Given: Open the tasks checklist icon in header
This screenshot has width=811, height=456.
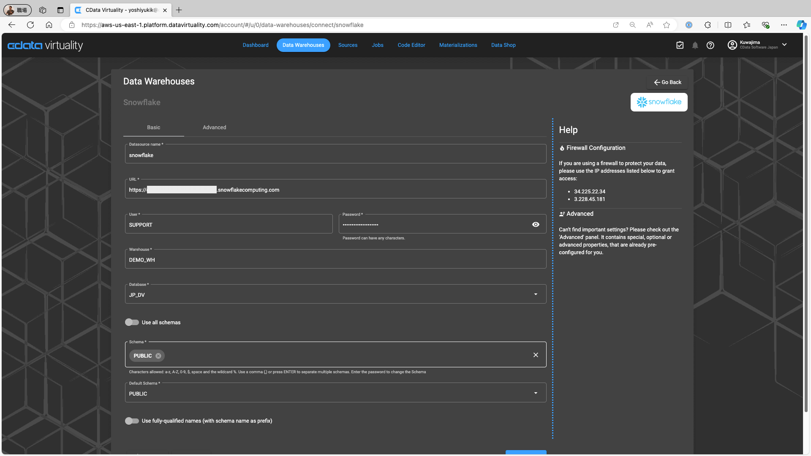Looking at the screenshot, I should tap(680, 45).
